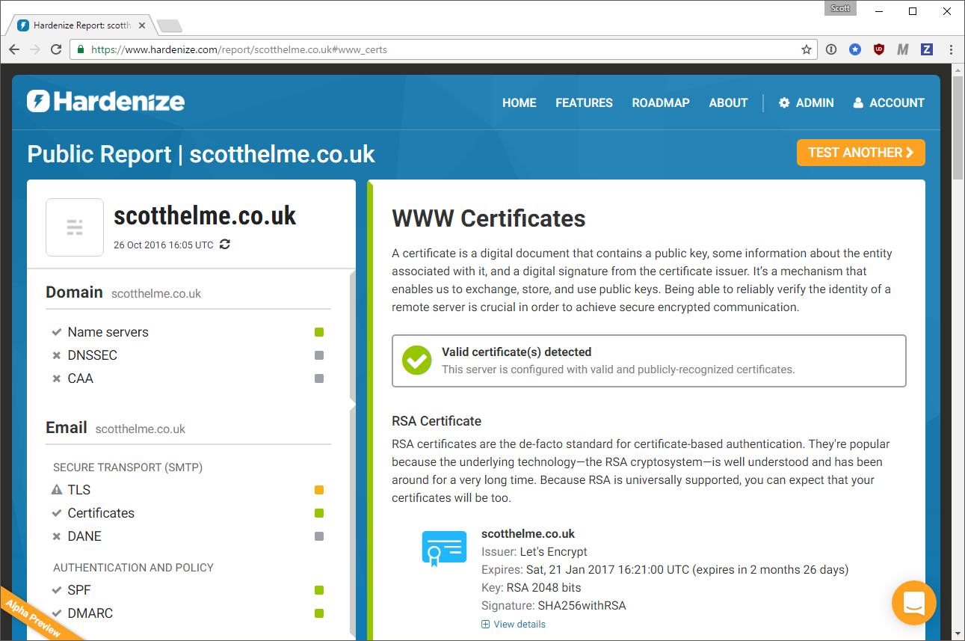Image resolution: width=965 pixels, height=641 pixels.
Task: Open the DNSSEC entry under Domain
Action: pyautogui.click(x=90, y=355)
